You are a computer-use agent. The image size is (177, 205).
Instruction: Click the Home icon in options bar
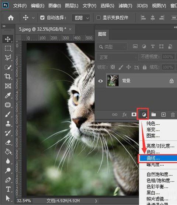pyautogui.click(x=11, y=18)
